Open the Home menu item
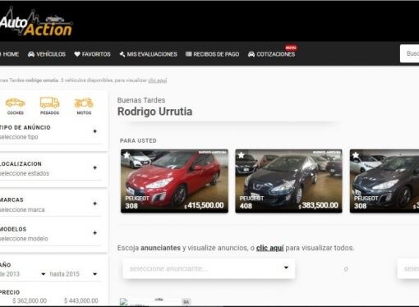The image size is (419, 307). tap(10, 54)
